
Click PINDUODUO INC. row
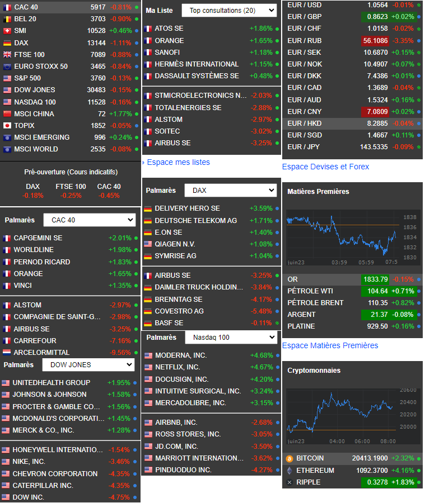[212, 470]
